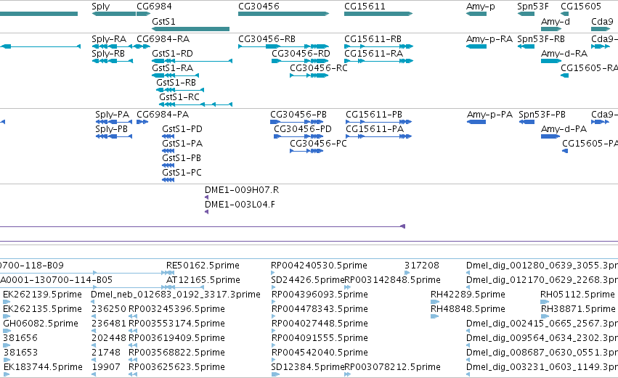618x378 pixels.
Task: Select EST EK262139.5prime
Action: [7, 302]
